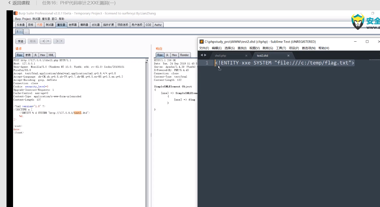
Task: Select the Raw tab in the 请求 pane
Action: click(x=20, y=55)
